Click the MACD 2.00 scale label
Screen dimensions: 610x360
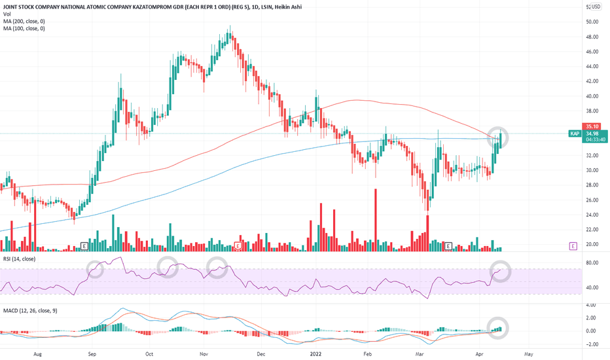[x=591, y=318]
